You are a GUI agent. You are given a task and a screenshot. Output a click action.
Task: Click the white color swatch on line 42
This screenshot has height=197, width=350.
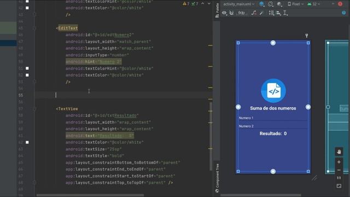pyautogui.click(x=27, y=8)
